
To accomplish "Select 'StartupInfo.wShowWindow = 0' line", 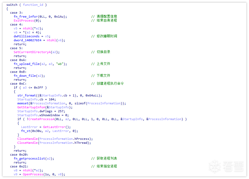I will point(43,115).
